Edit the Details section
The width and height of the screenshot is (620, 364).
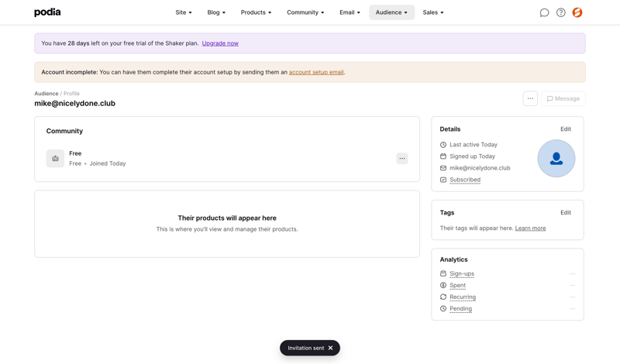(566, 129)
